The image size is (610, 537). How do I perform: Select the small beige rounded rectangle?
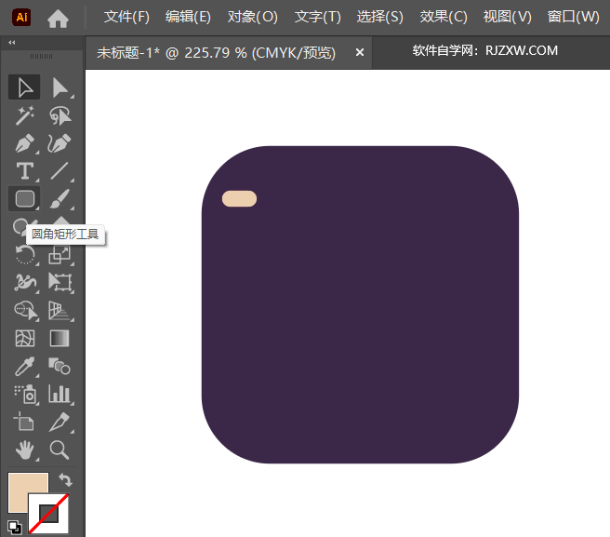[239, 198]
